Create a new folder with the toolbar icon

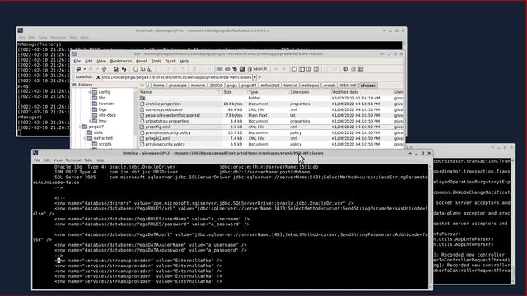click(x=142, y=69)
